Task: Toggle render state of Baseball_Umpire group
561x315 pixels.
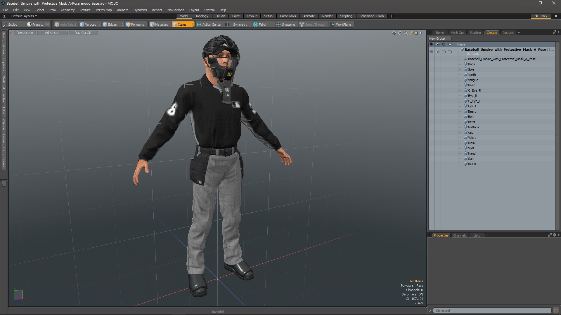Action: (437, 52)
